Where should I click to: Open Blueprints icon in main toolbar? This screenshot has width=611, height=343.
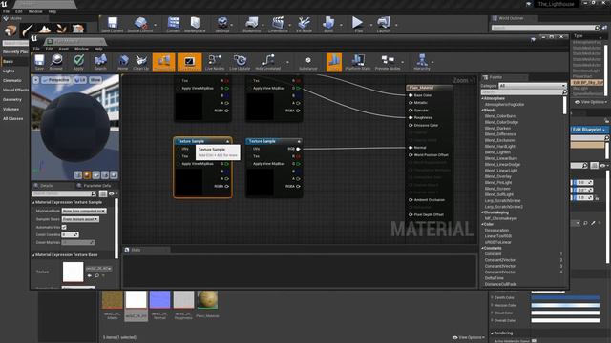point(252,23)
